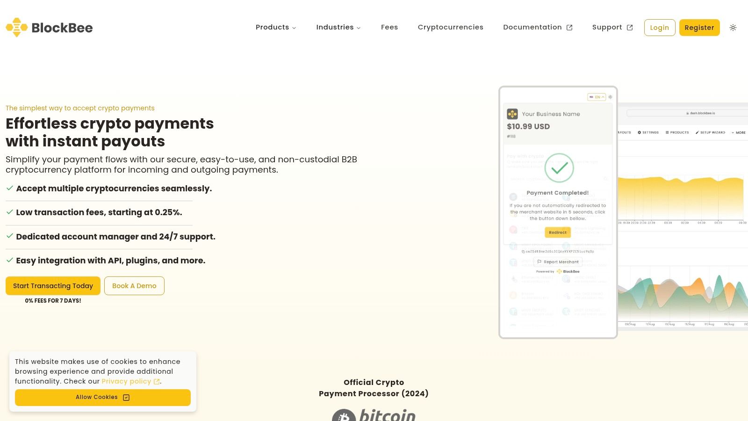The image size is (748, 421).
Task: Click the external-link icon after Privacy policy
Action: (157, 382)
